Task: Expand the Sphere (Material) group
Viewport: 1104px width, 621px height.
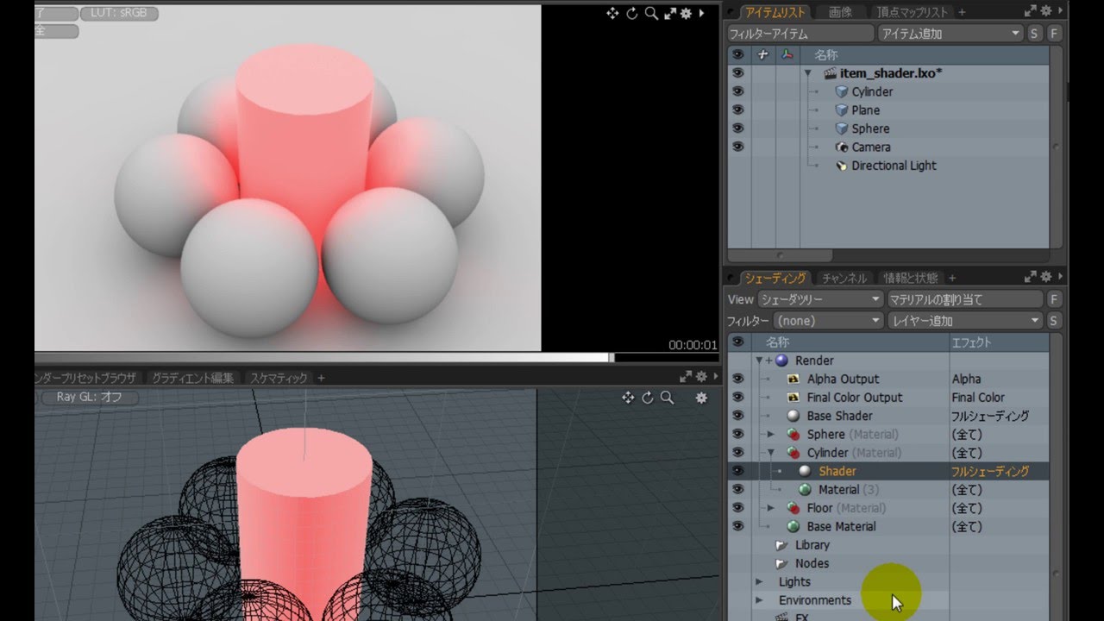Action: click(x=771, y=434)
